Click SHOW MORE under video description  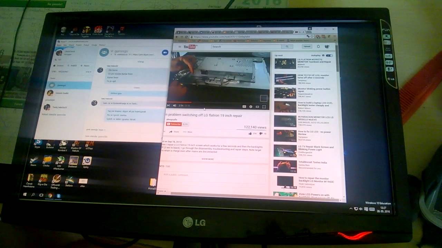click(x=208, y=159)
